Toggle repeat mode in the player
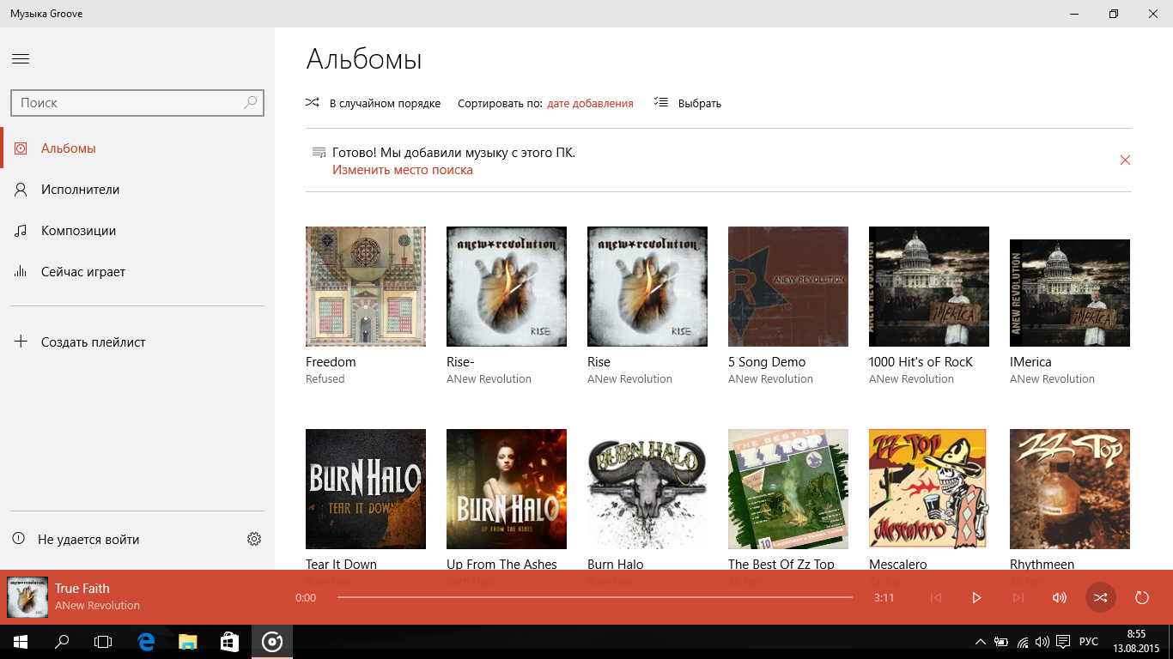1173x659 pixels. pos(1142,597)
